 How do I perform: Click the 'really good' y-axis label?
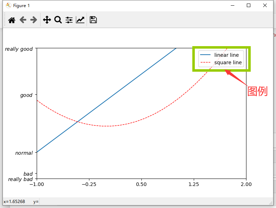tap(19, 49)
